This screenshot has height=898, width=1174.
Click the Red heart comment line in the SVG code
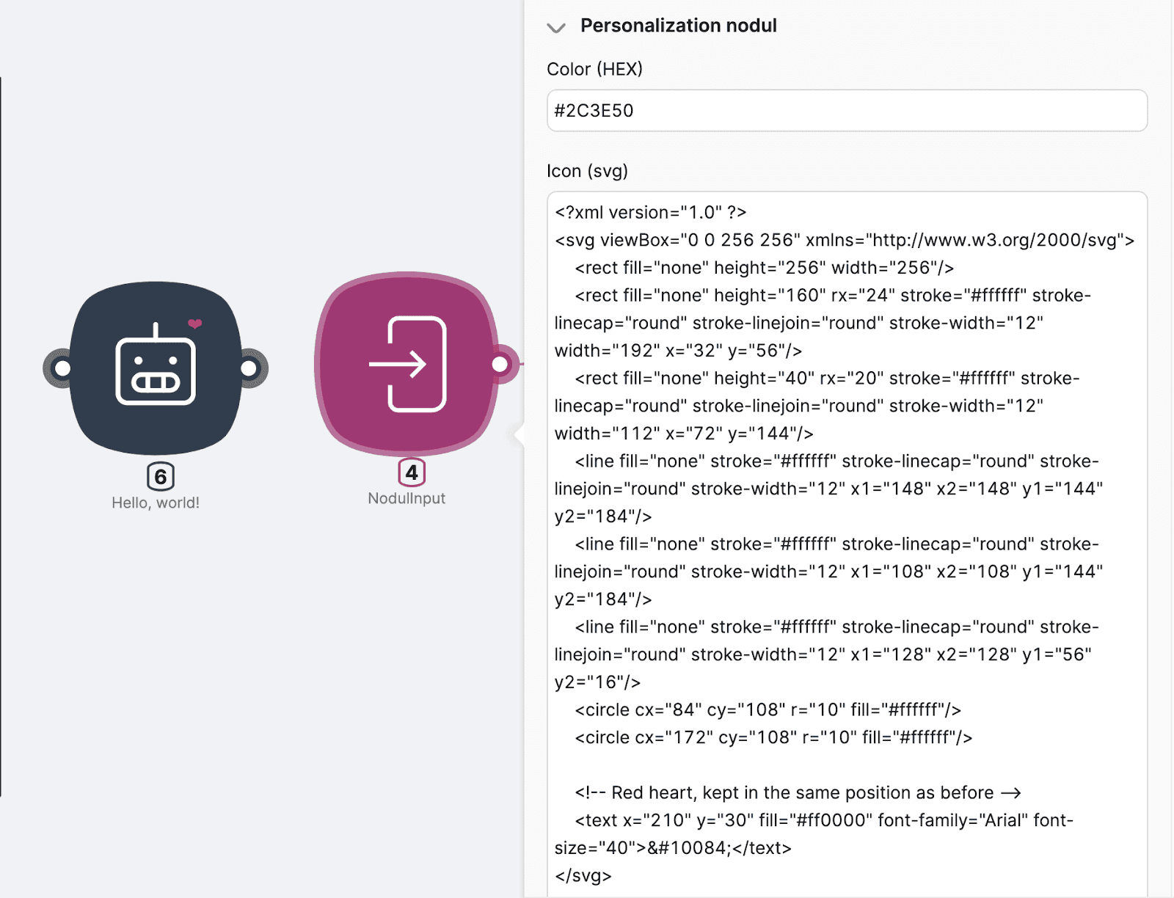(798, 793)
